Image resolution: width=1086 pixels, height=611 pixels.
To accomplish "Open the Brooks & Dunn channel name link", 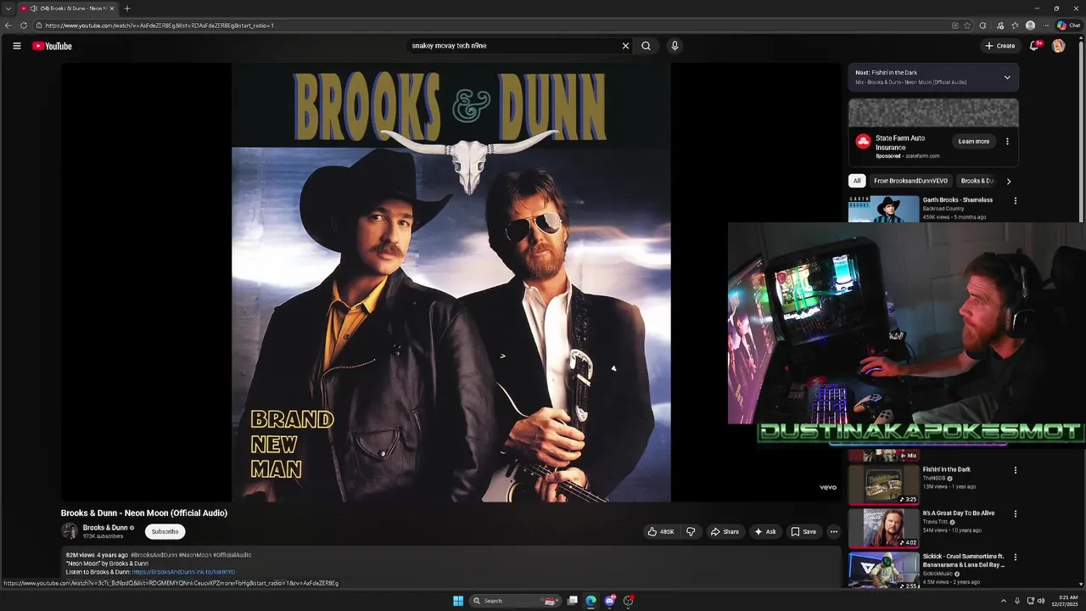I will coord(105,528).
